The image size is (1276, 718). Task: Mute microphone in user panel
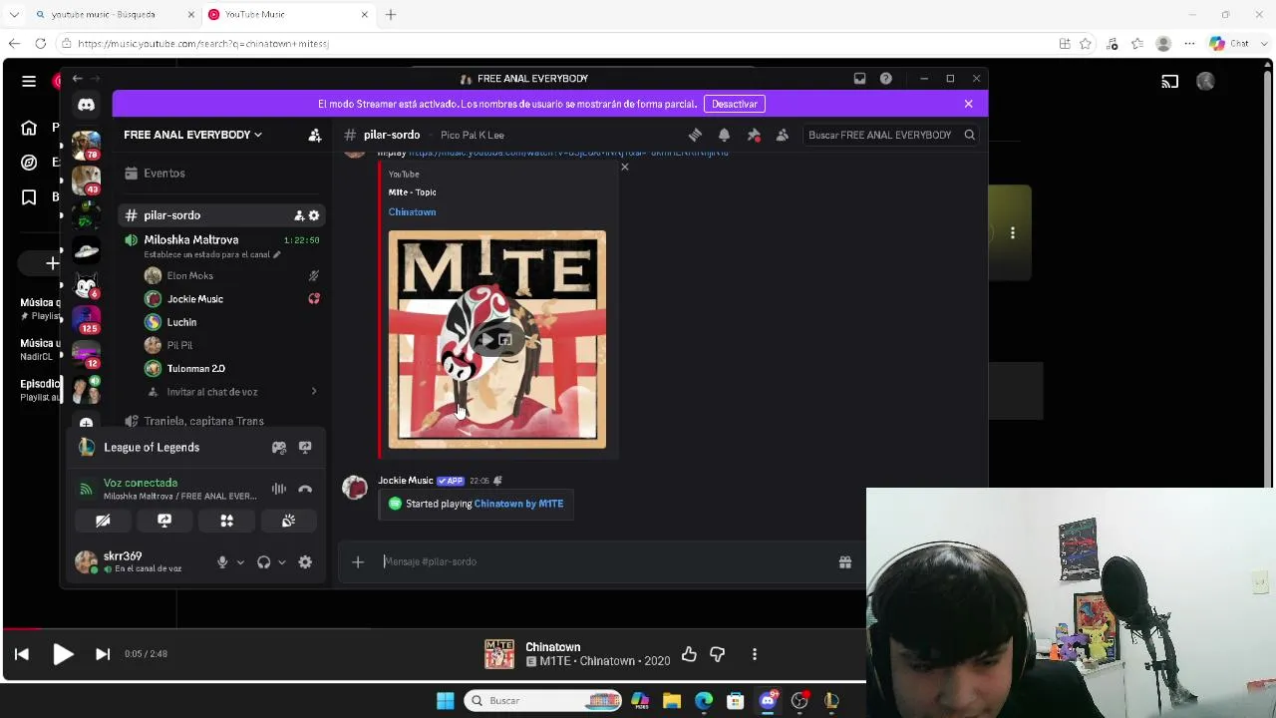point(222,562)
